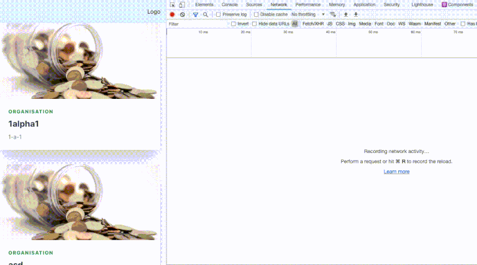
Task: Switch to the Sources tab
Action: pos(254,4)
